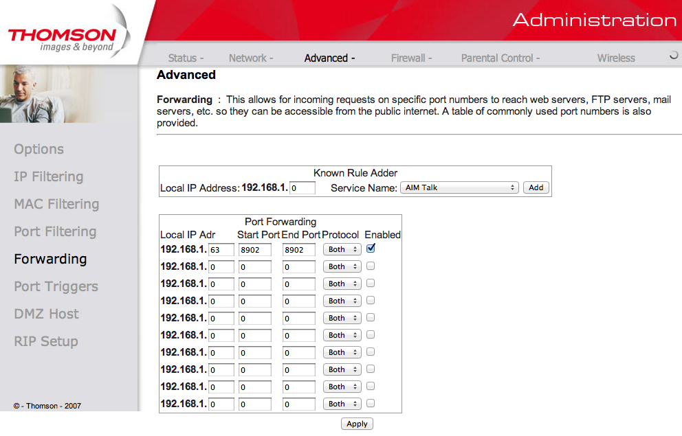The width and height of the screenshot is (682, 436).
Task: Enable the seventh port forwarding rule
Action: click(371, 352)
